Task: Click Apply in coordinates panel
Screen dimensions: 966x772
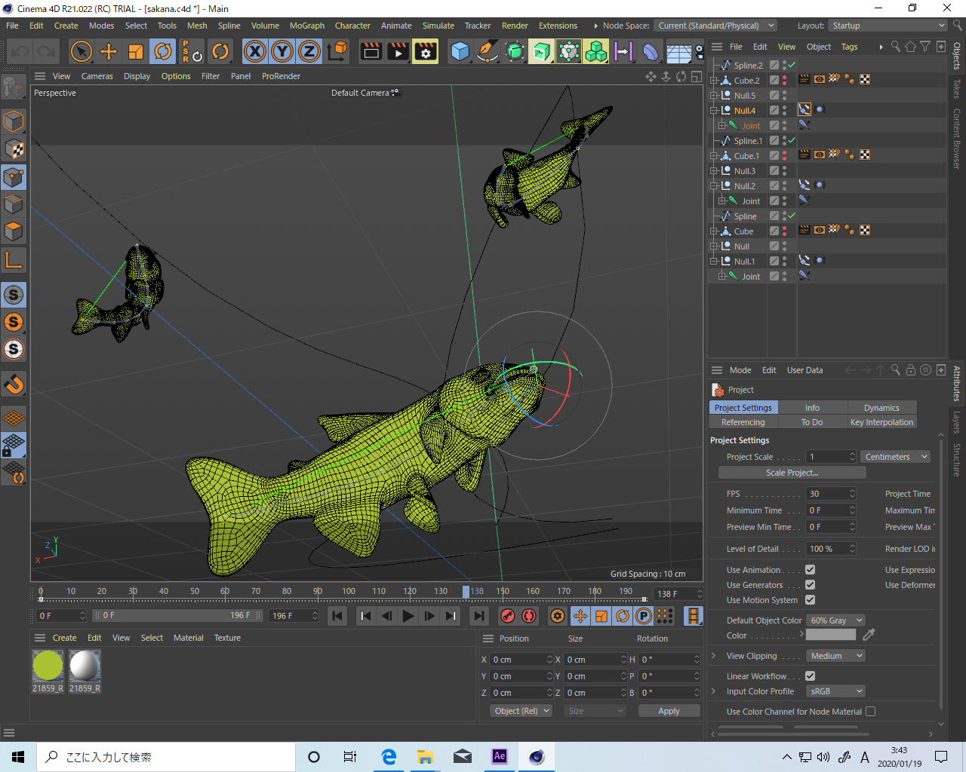Action: (669, 711)
